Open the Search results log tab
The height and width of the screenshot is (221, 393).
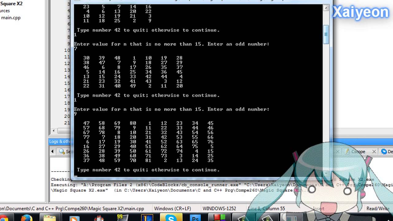click(x=65, y=151)
